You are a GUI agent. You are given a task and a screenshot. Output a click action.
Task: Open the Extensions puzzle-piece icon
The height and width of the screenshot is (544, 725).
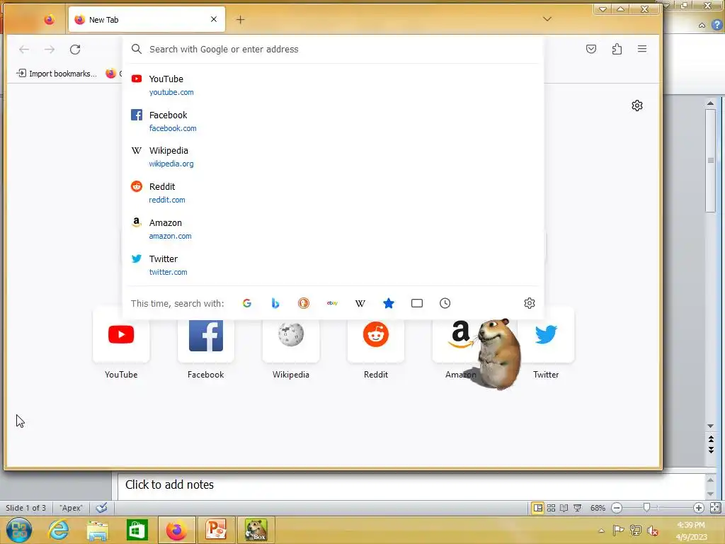[x=617, y=49]
